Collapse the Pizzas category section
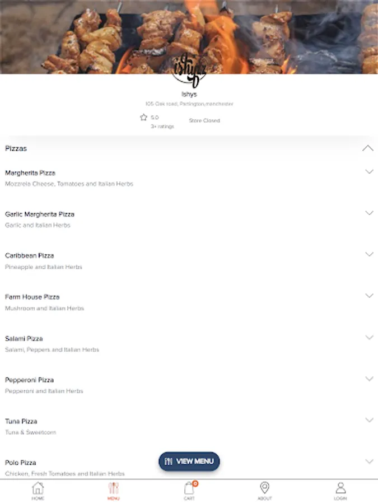Image resolution: width=378 pixels, height=504 pixels. 368,148
